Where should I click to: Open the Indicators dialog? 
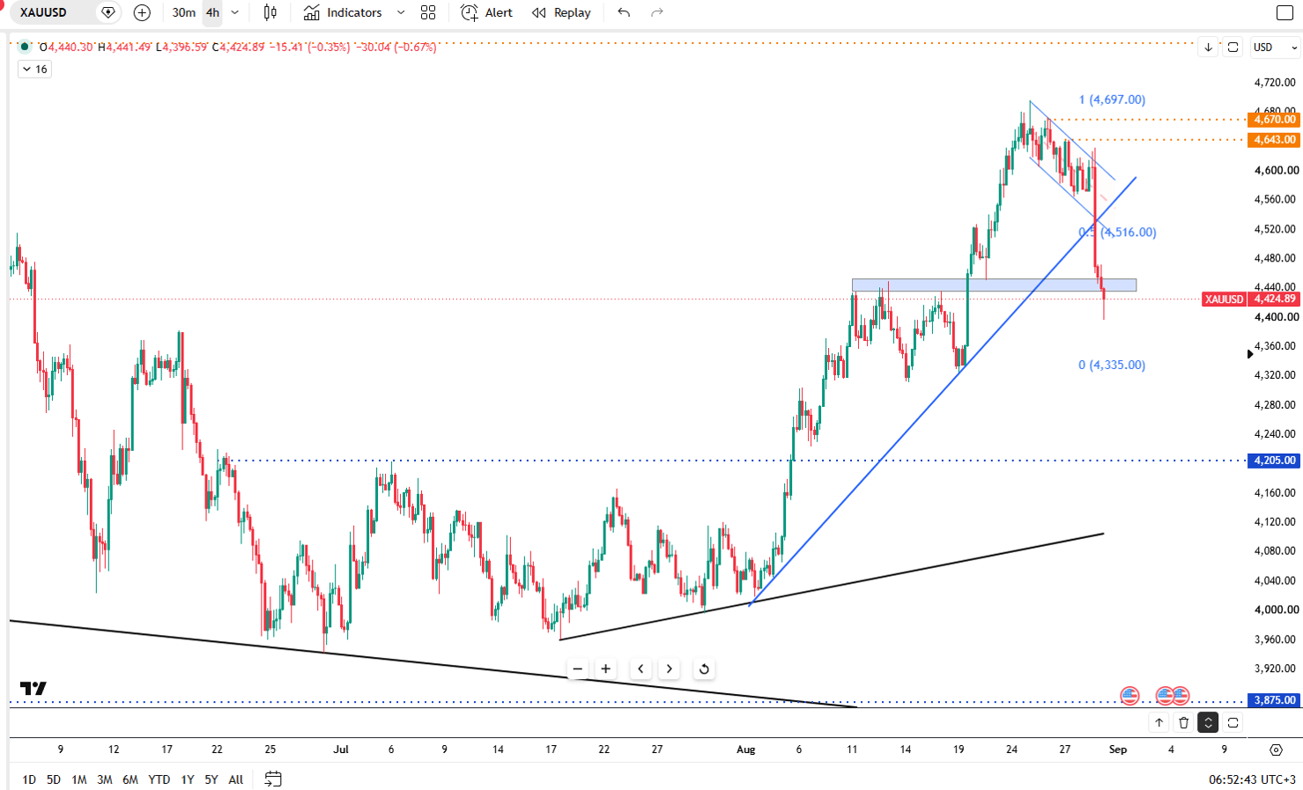click(x=343, y=12)
